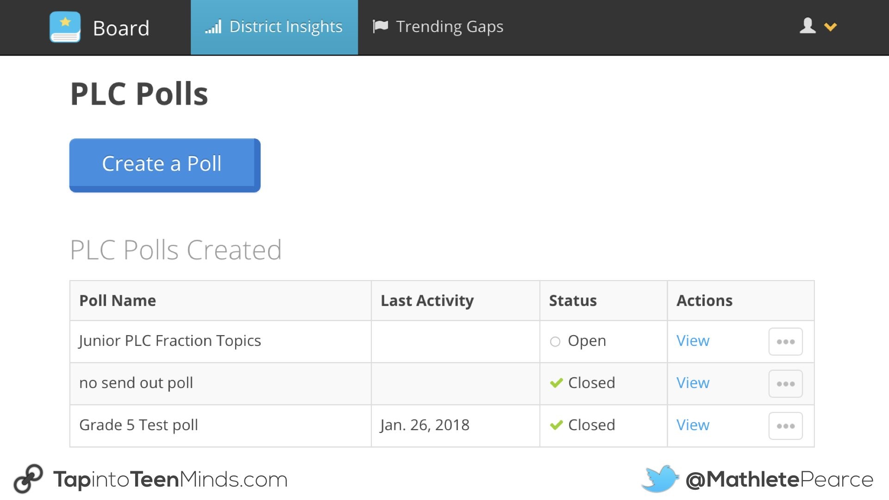Viewport: 889px width, 500px height.
Task: Click green checkmark for no send out poll
Action: point(556,383)
